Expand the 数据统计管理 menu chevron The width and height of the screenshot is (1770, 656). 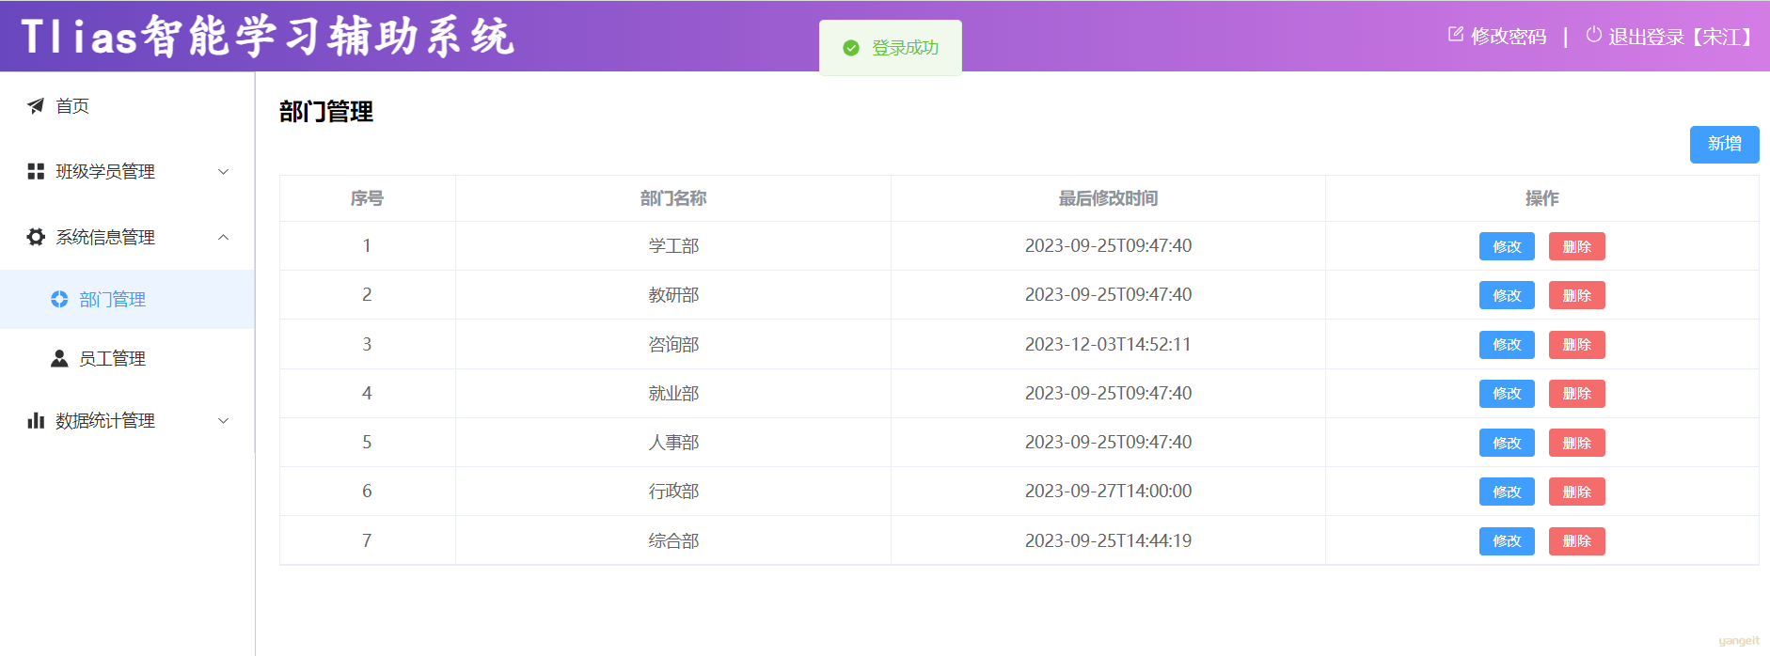[x=223, y=420]
